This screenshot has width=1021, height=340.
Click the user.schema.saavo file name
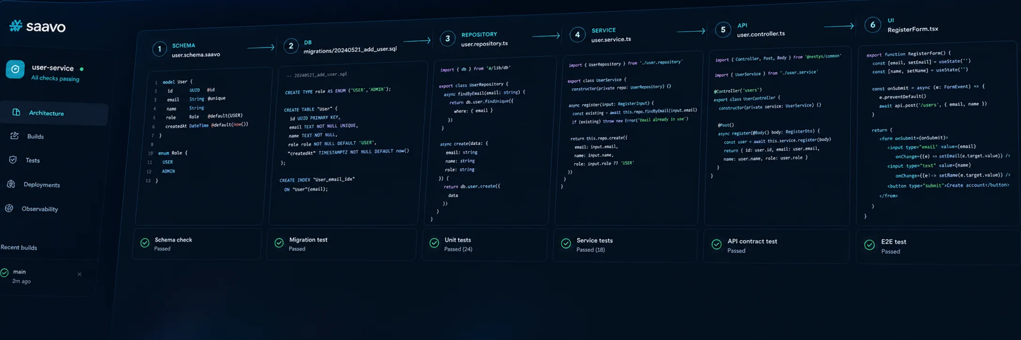pyautogui.click(x=196, y=54)
